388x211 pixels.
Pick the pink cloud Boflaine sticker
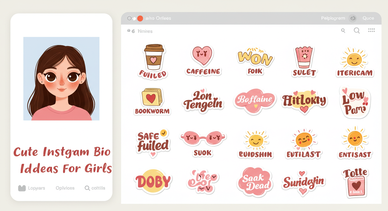click(x=255, y=101)
